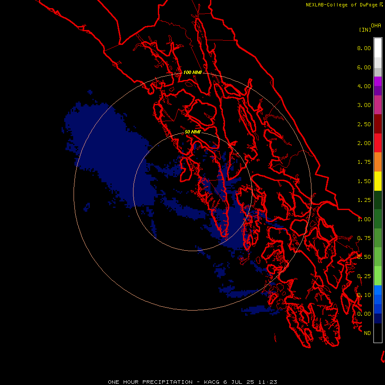Image resolution: width=385 pixels, height=385 pixels.
Task: Click the 6.00 legend value
Action: [x=364, y=67]
